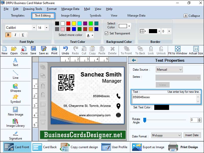Viewport: 204px width, 153px height.
Task: Uncheck the Set Transparent checkbox
Action: (x=106, y=33)
